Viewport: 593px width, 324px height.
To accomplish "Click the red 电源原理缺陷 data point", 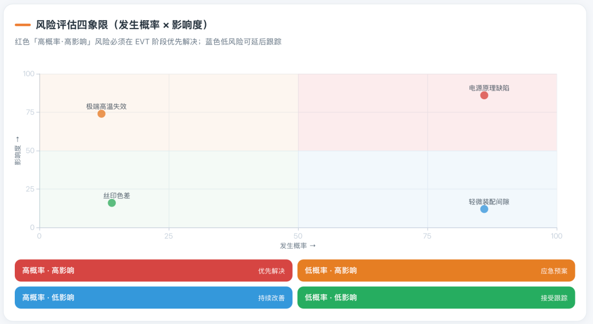I will [x=484, y=95].
